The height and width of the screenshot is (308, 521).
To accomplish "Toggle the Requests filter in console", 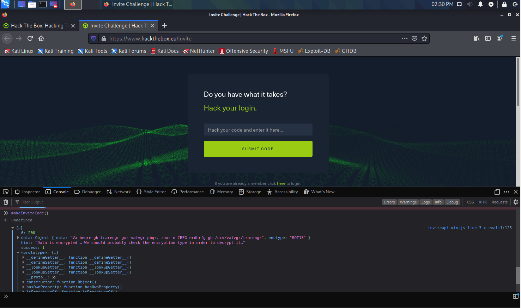I will [499, 202].
